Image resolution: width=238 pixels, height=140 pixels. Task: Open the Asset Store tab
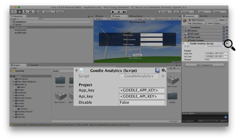(x=136, y=16)
